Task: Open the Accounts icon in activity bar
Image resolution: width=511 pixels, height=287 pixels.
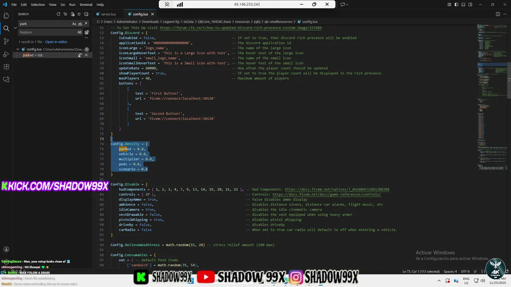Action: pos(6,250)
